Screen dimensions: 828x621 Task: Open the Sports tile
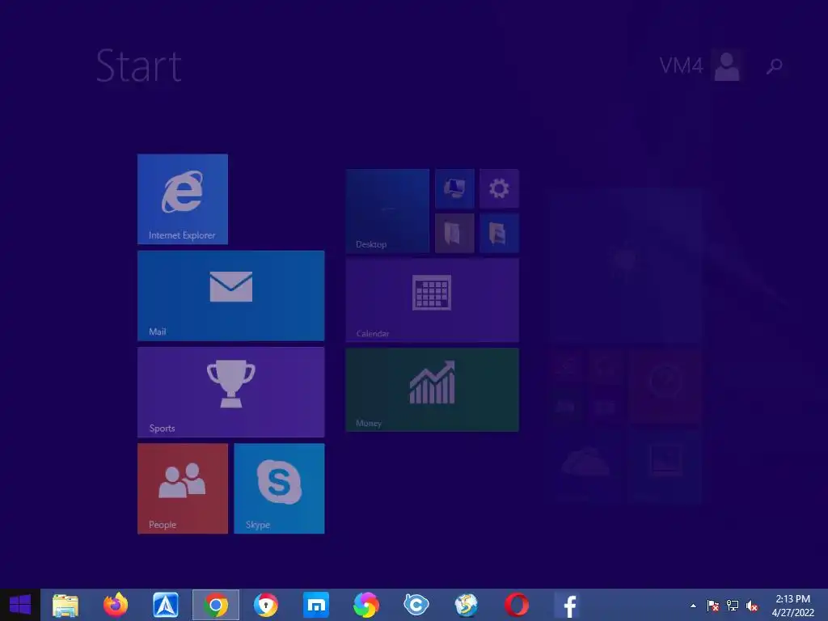pos(230,392)
